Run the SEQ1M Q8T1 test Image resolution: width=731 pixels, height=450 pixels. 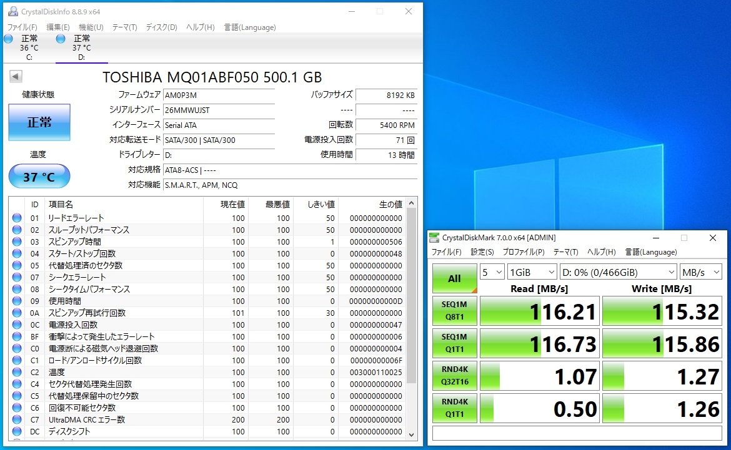point(455,311)
